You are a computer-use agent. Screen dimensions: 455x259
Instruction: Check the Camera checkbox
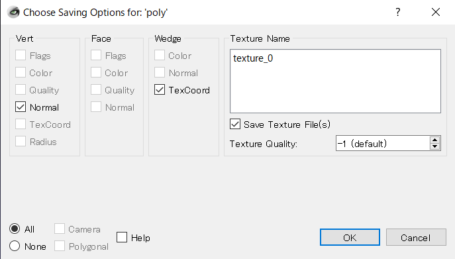60,229
